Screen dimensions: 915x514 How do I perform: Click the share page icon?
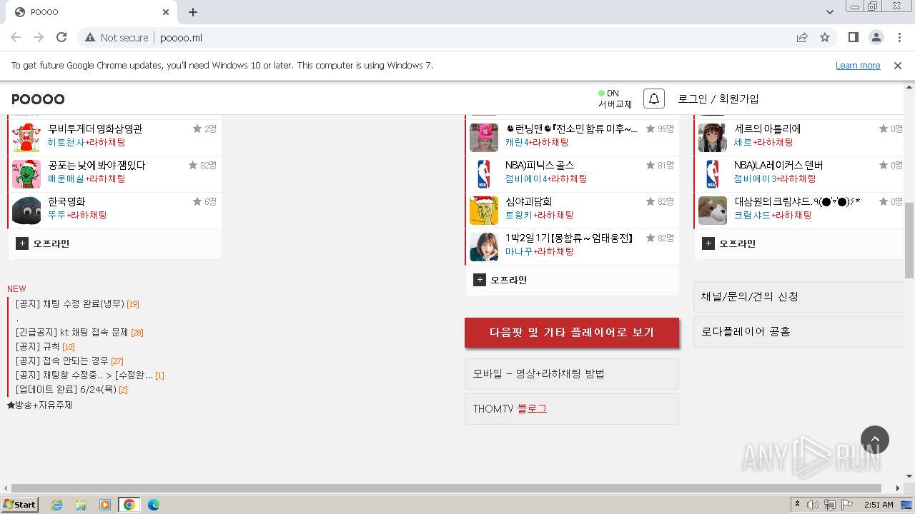point(802,37)
